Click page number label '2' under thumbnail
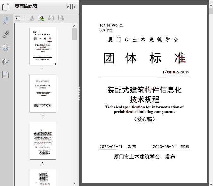The width and height of the screenshot is (213, 186). tap(43, 116)
